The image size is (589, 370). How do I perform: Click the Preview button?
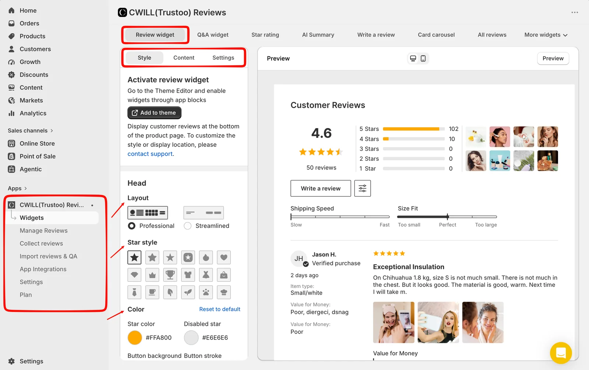[553, 58]
